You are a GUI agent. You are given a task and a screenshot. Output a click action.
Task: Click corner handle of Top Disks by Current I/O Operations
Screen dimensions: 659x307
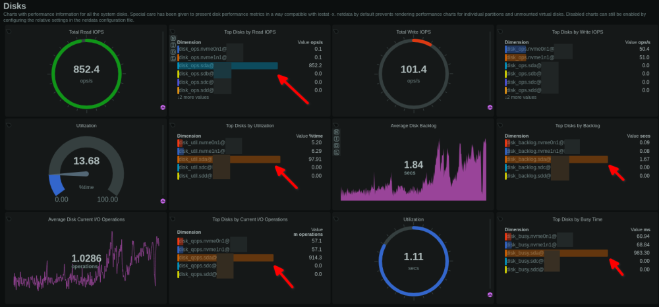tap(172, 218)
